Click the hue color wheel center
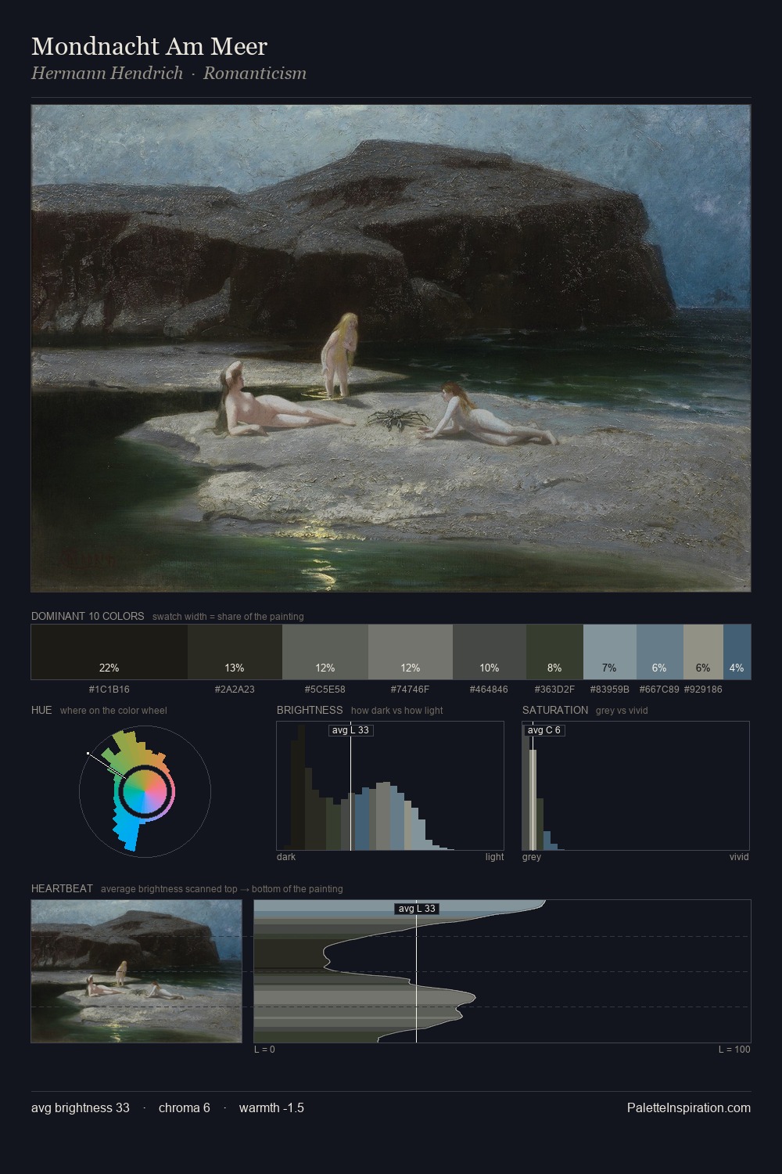The height and width of the screenshot is (1174, 782). coord(145,791)
